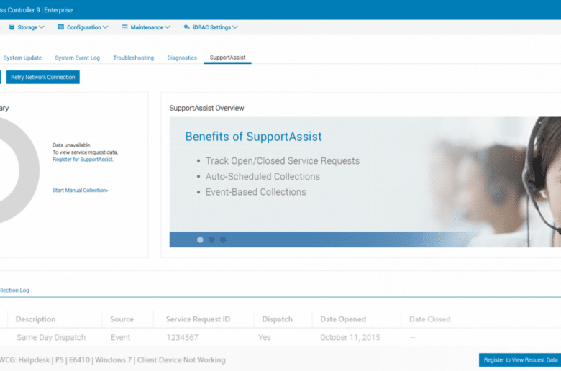Select the second carousel slide dot
The width and height of the screenshot is (561, 371).
tap(211, 239)
